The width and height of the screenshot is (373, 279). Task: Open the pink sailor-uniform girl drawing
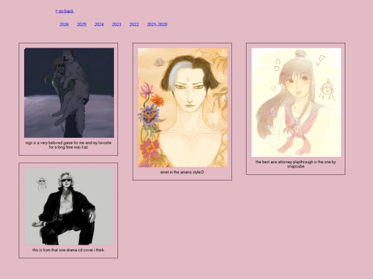point(296,103)
